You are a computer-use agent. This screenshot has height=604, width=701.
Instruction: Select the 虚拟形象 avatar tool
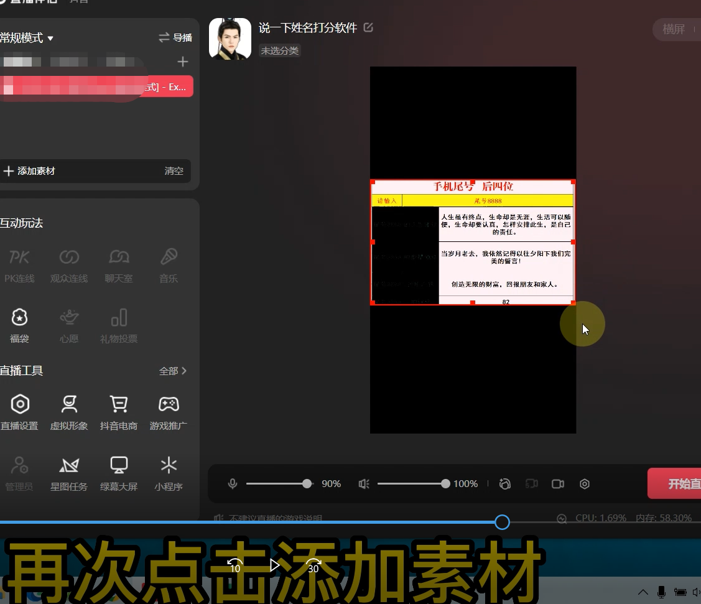(x=68, y=411)
